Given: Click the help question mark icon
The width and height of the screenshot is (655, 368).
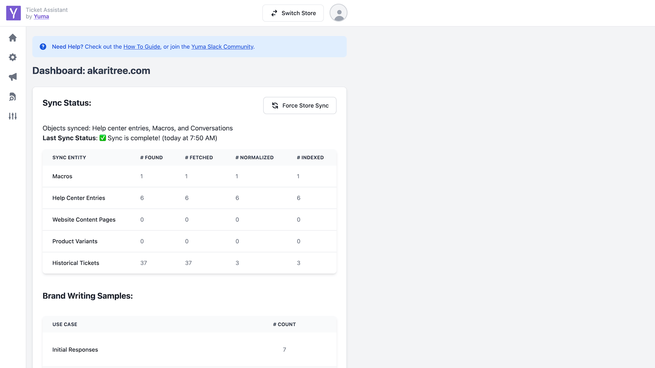Looking at the screenshot, I should point(43,47).
